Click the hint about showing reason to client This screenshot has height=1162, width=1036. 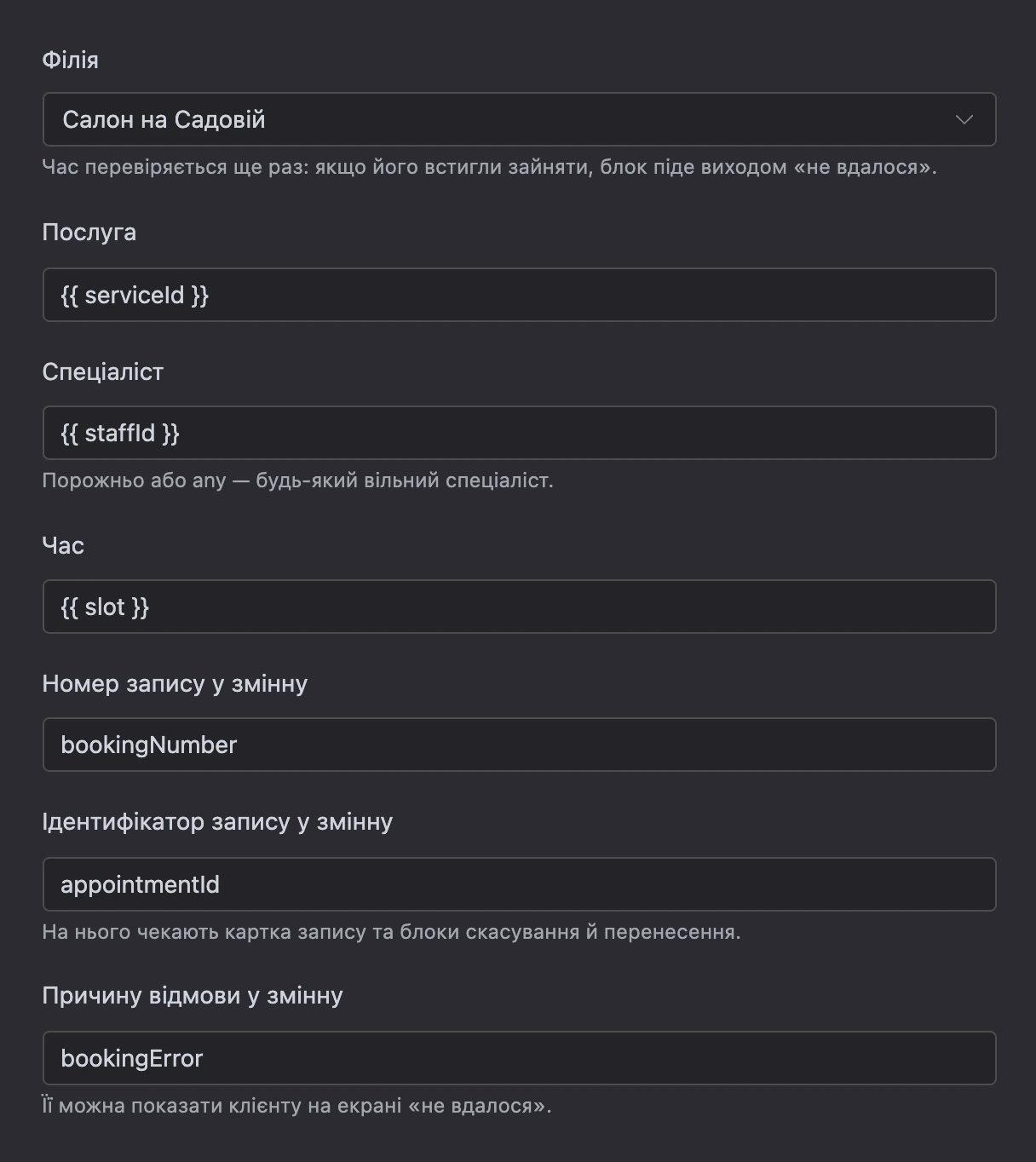pos(296,1106)
